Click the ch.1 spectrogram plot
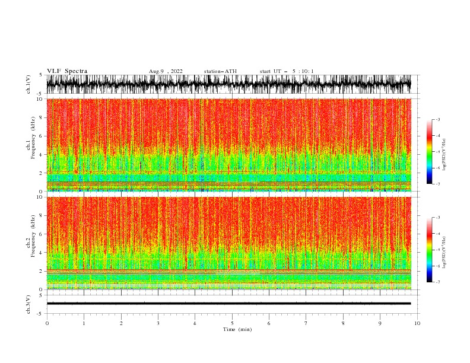 click(x=228, y=145)
